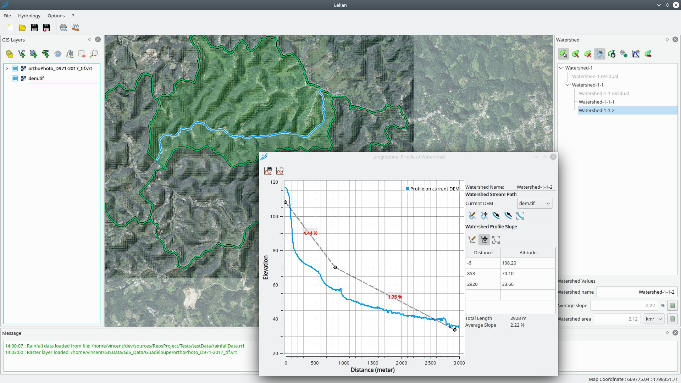Toggle visibility of orthoPhoto_D971-2017_tif.vrt layer
The height and width of the screenshot is (383, 681).
pos(15,68)
